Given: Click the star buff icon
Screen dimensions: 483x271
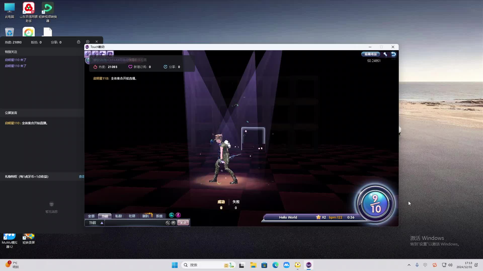Looking at the screenshot, I should [x=103, y=54].
